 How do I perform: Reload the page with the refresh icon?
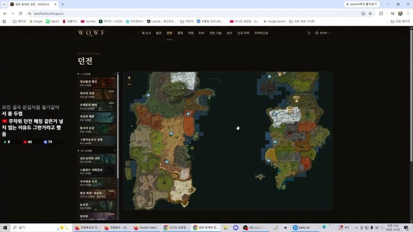(x=20, y=14)
